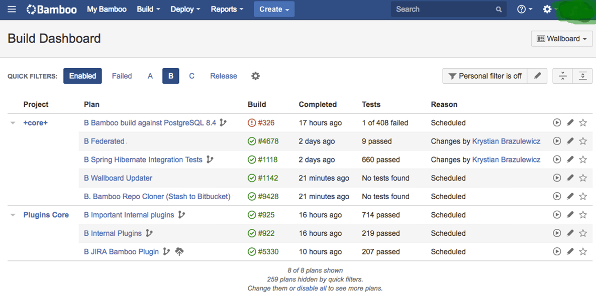Expand all projects icon button
Image resolution: width=596 pixels, height=294 pixels.
coord(583,76)
